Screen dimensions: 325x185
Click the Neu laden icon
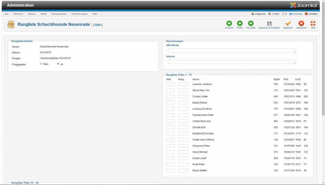tap(251, 23)
